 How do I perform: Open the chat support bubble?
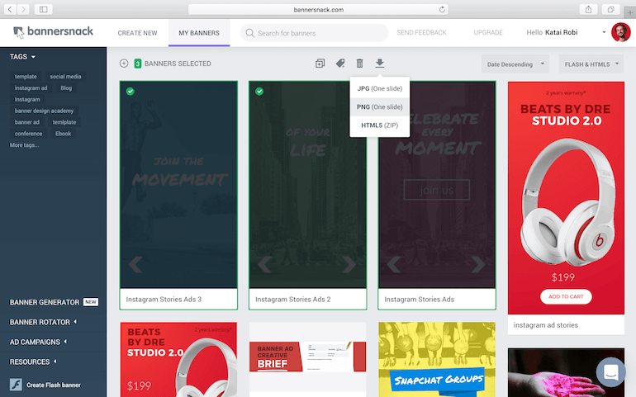click(x=610, y=372)
